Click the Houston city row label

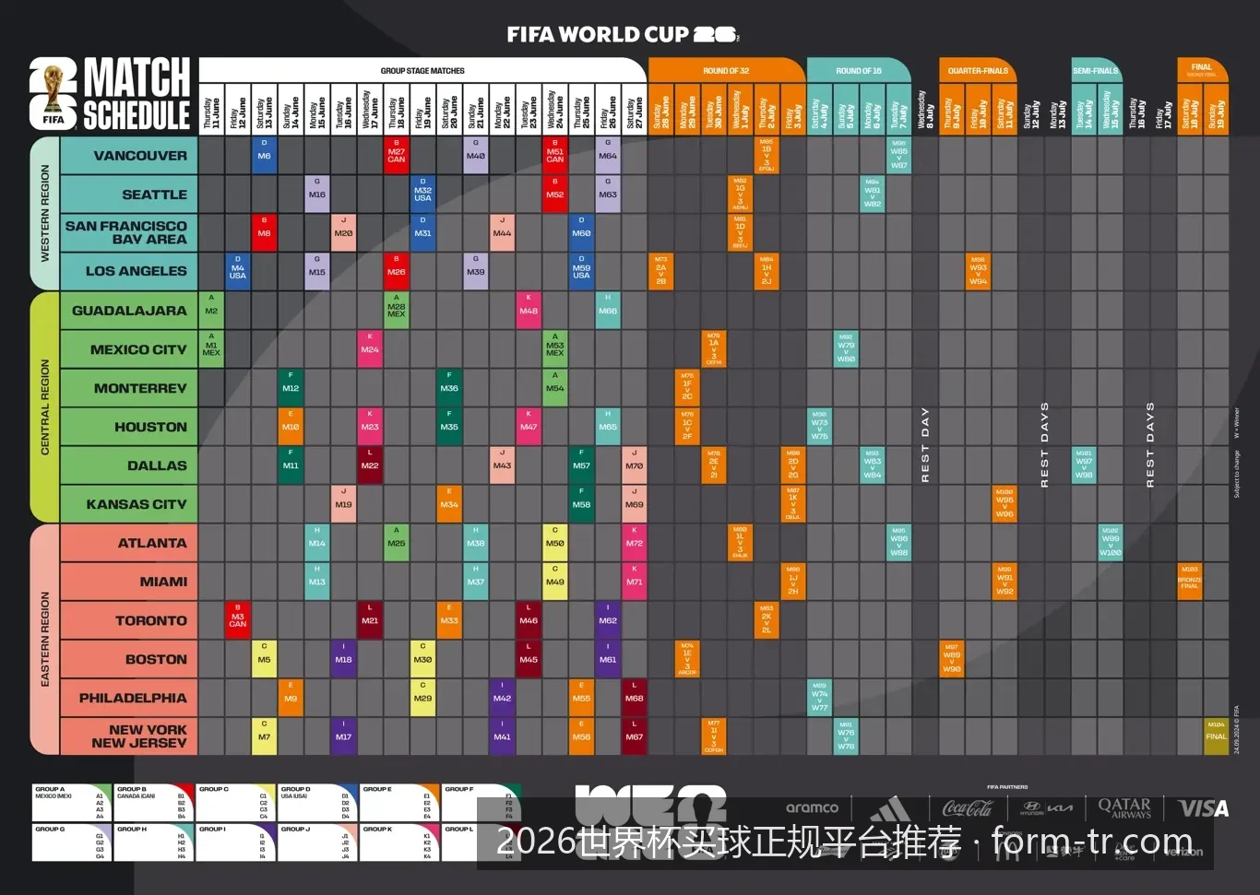tap(128, 427)
